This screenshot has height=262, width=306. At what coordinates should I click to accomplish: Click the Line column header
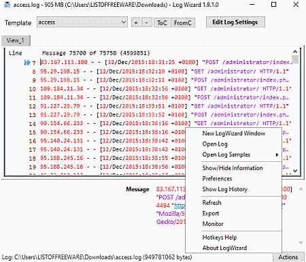coord(16,53)
